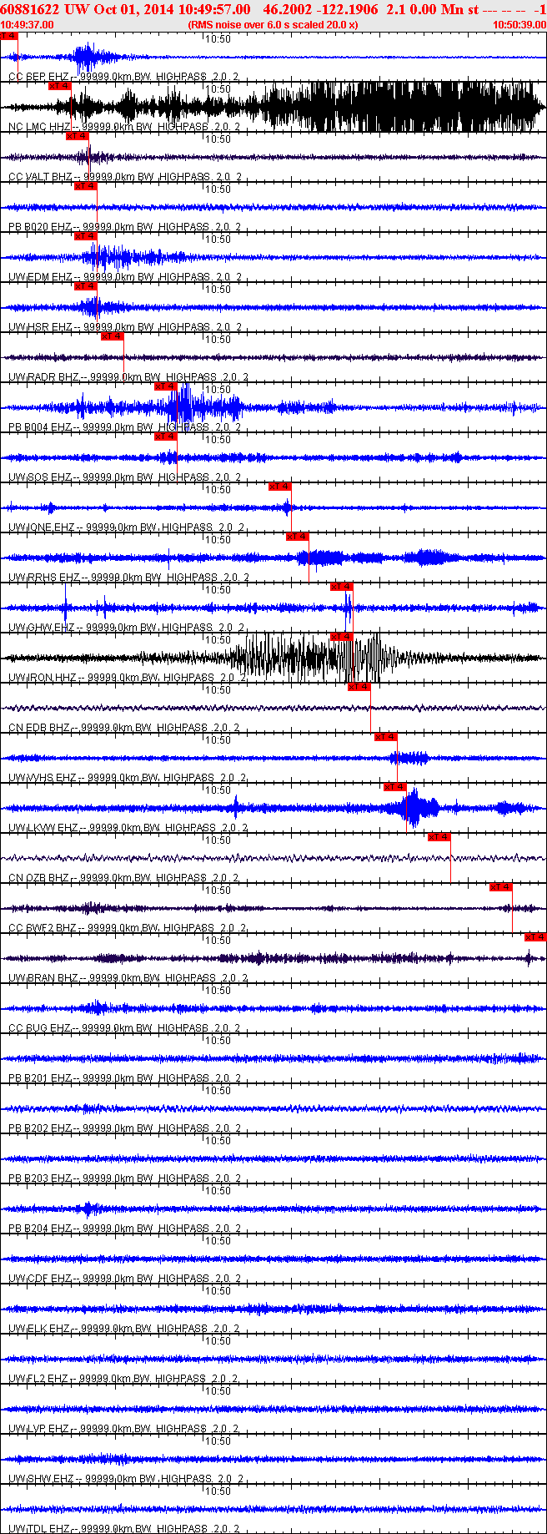547x1534 pixels.
Task: Select the CDF EHZ station label
Action: click(124, 1279)
